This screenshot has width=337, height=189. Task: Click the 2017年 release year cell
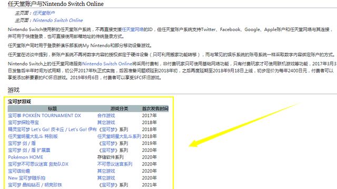click(x=150, y=115)
